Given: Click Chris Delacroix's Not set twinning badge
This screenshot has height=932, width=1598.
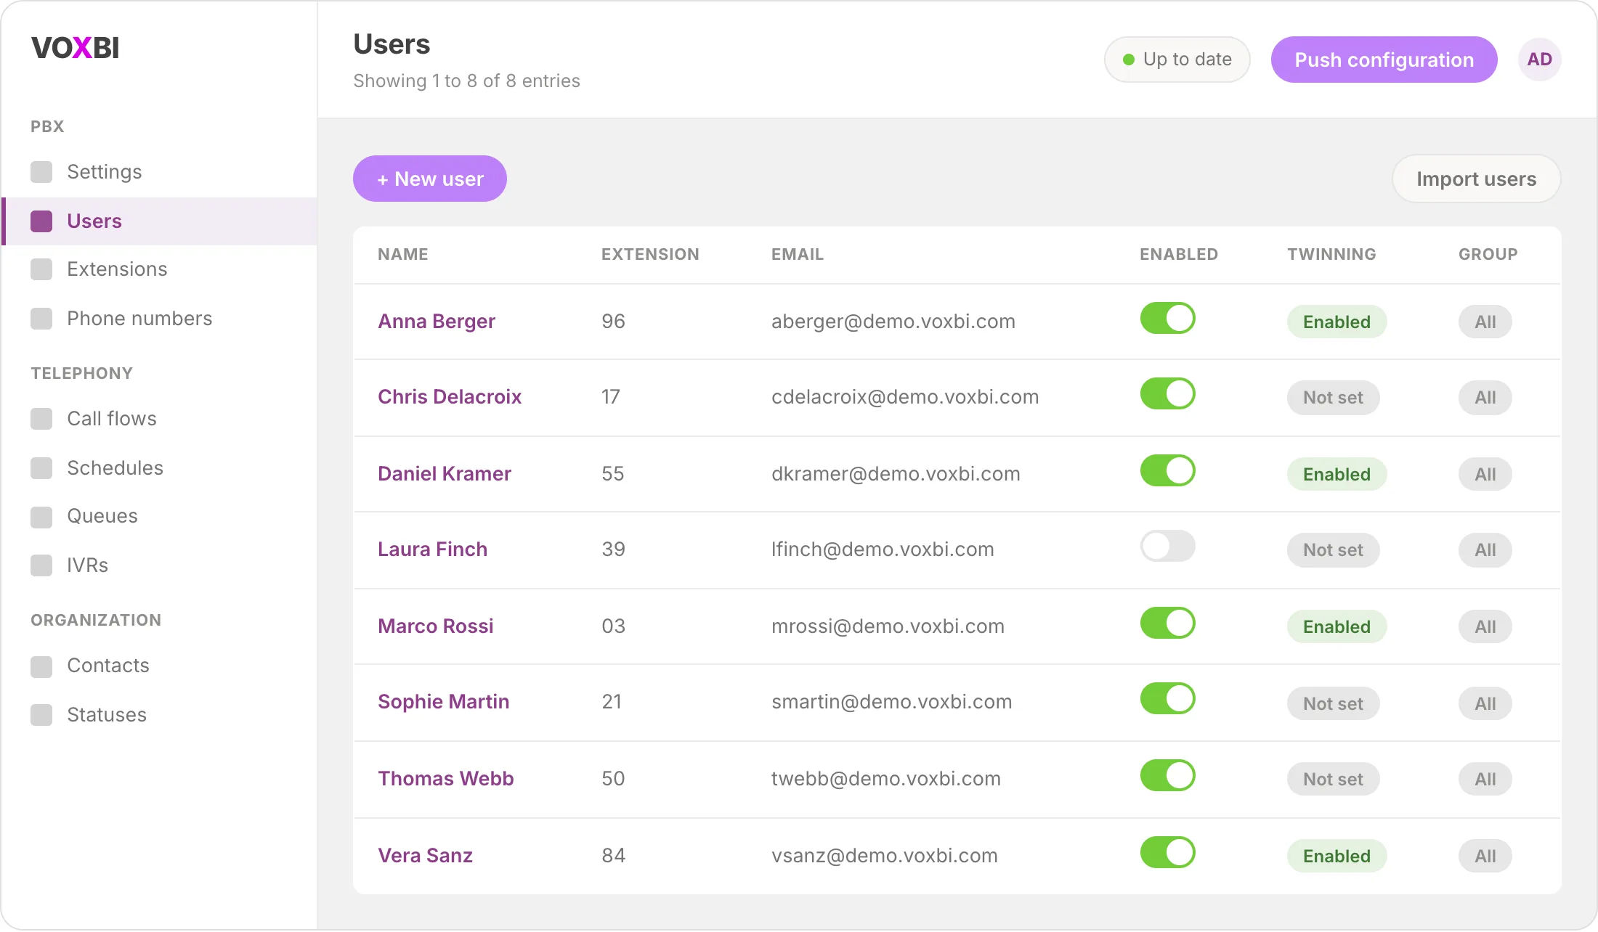Looking at the screenshot, I should (1333, 398).
